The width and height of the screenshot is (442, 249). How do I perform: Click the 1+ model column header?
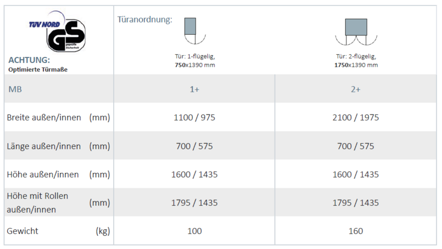pos(194,89)
